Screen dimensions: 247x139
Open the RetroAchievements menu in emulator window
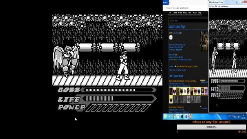click(x=224, y=6)
